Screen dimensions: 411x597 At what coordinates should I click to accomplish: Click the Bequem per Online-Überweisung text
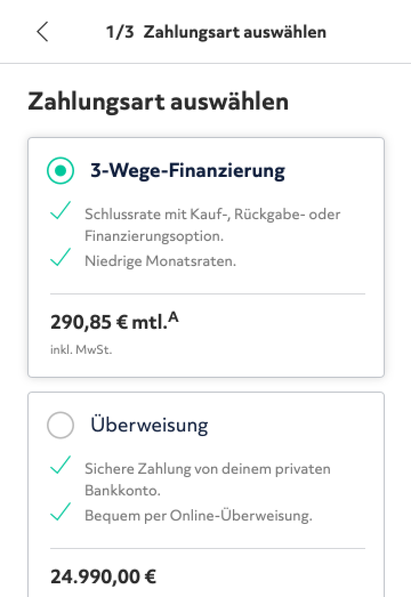point(199,517)
